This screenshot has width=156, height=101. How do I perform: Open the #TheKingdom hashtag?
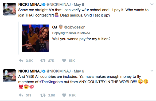click(x=51, y=82)
